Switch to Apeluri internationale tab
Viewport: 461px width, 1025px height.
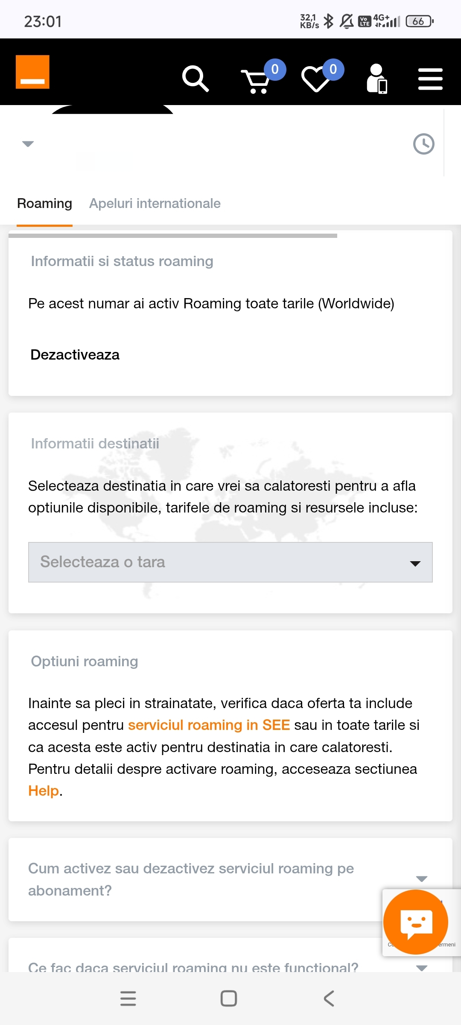point(155,204)
